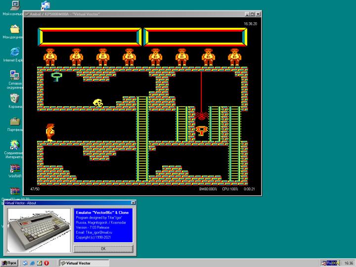This screenshot has height=267, width=356.
Task: Click the 'Emulator "Vector06c" & Clone' heading
Action: (102, 213)
